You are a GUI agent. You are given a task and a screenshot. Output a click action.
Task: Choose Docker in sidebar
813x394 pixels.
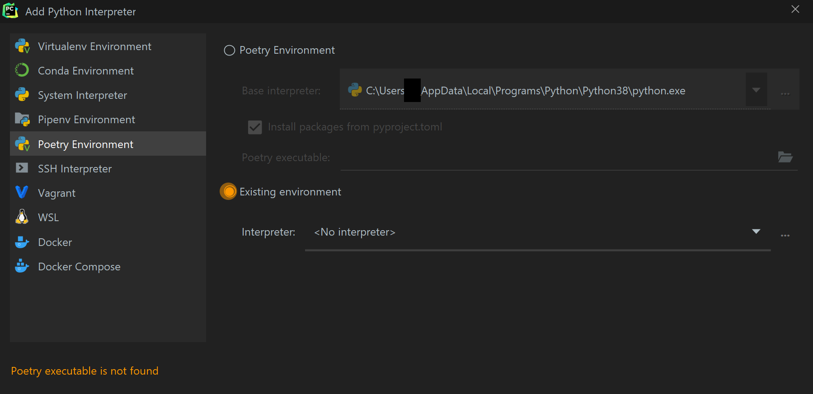pos(108,242)
